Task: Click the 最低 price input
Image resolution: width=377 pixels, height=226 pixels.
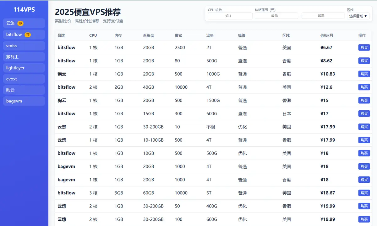Action: tap(276, 15)
